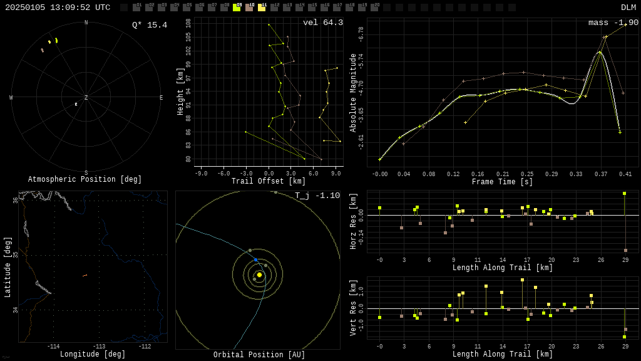This screenshot has width=641, height=361.
Task: Click the Horz Res [km] axis label
Action: pos(353,221)
